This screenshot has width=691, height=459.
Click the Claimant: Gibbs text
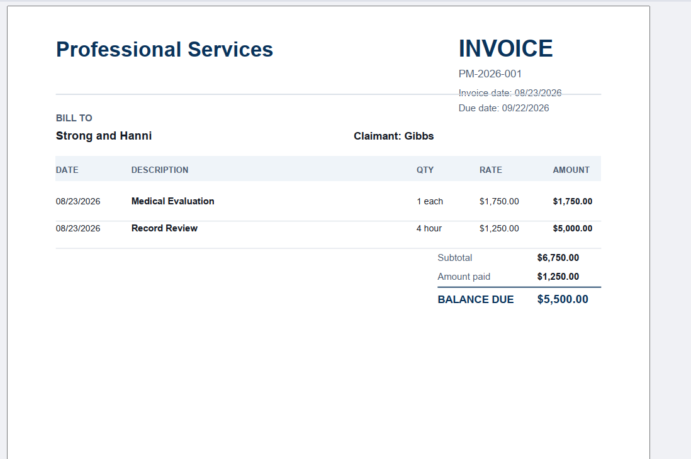pyautogui.click(x=393, y=136)
